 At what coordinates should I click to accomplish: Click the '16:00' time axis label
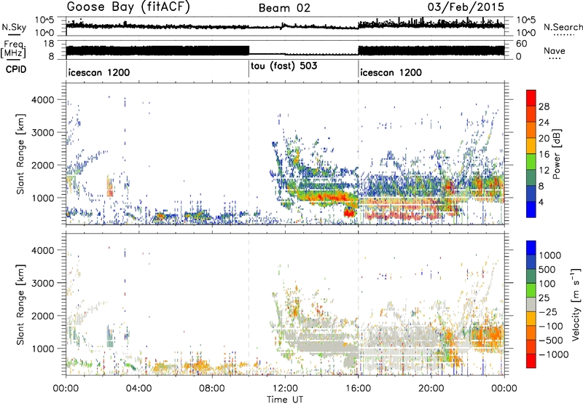click(x=359, y=389)
